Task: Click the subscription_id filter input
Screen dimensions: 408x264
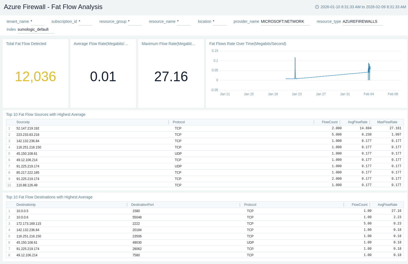Action: pyautogui.click(x=85, y=21)
